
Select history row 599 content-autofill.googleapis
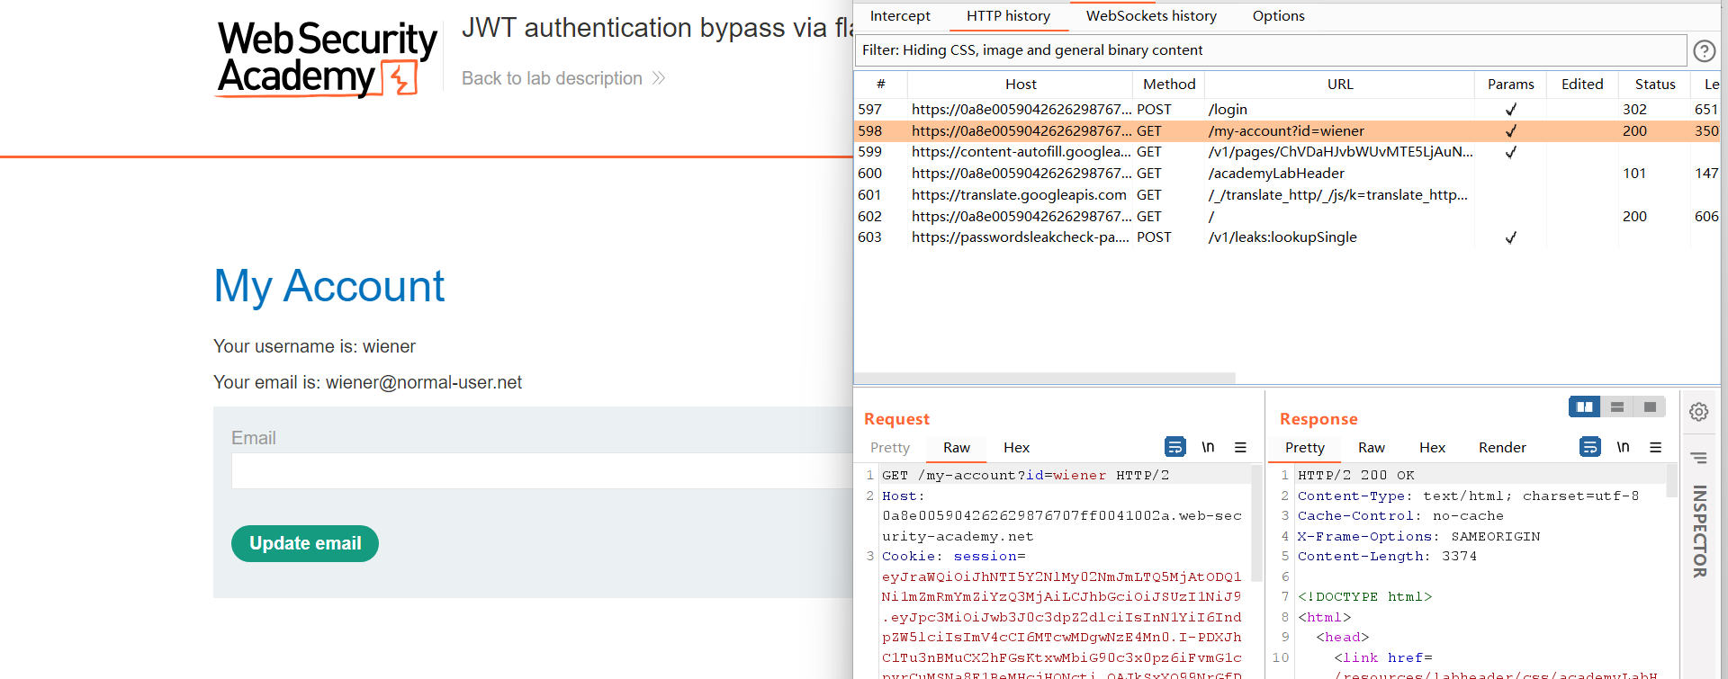point(1287,152)
